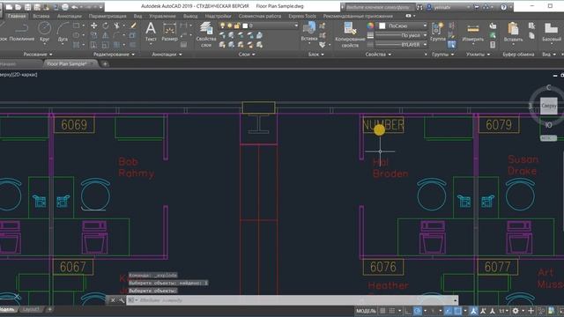The image size is (564, 317).
Task: Select the Text (Текст) tool
Action: pos(151,32)
